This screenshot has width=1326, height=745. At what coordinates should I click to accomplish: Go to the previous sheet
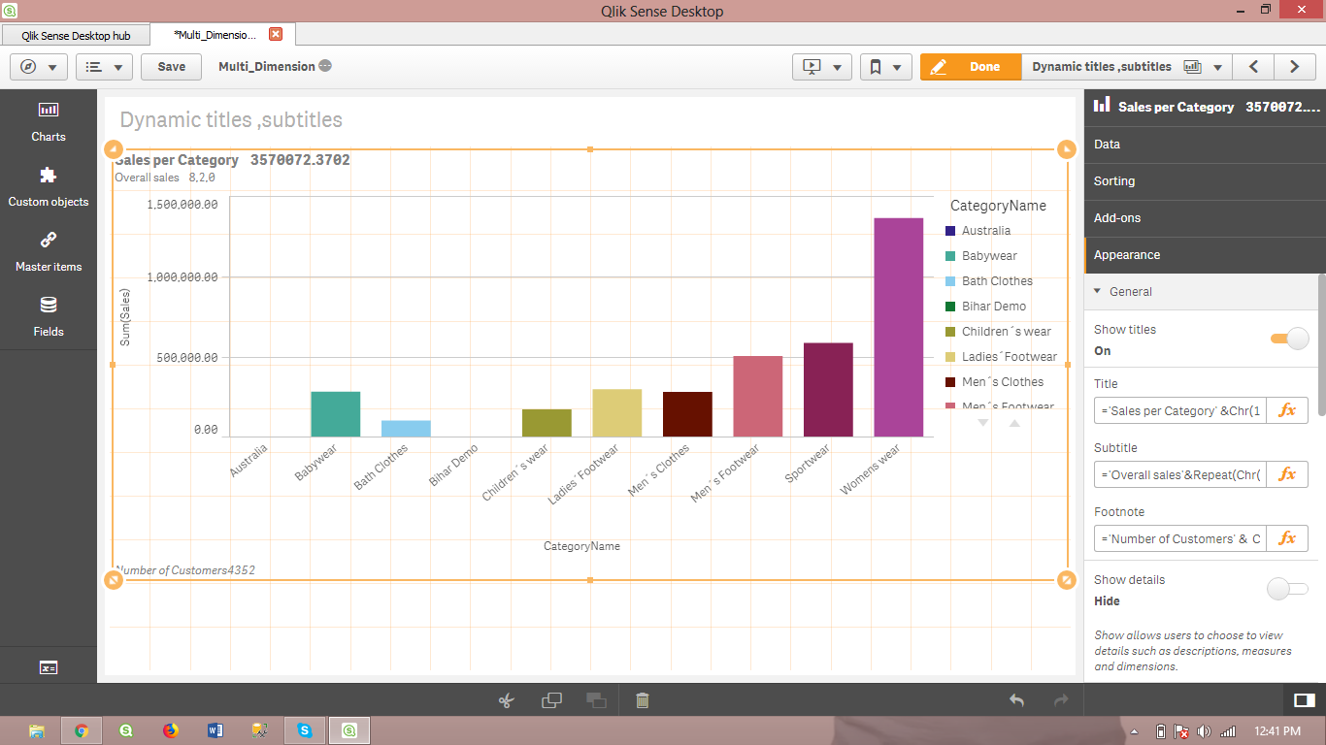(1253, 67)
